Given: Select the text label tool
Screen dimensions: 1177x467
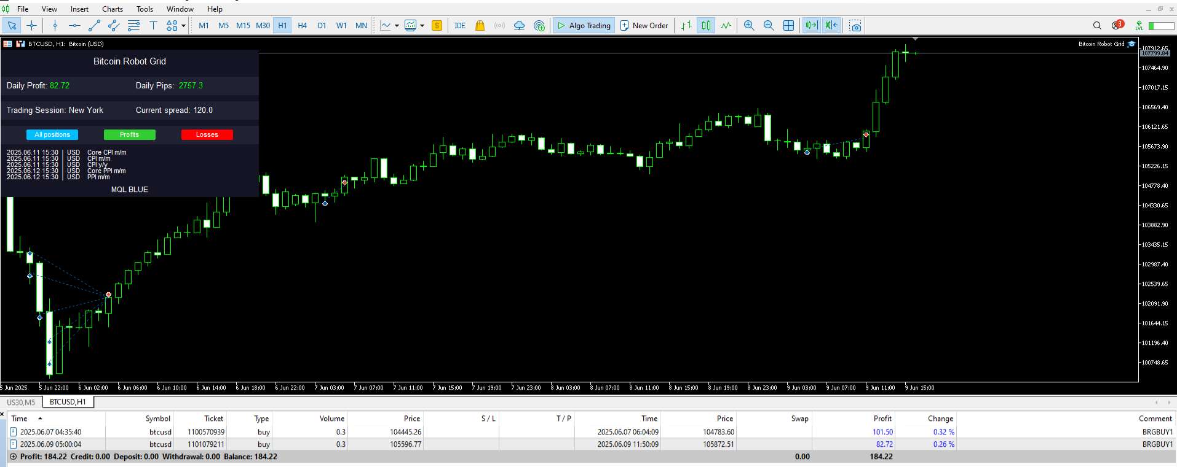Looking at the screenshot, I should 153,25.
